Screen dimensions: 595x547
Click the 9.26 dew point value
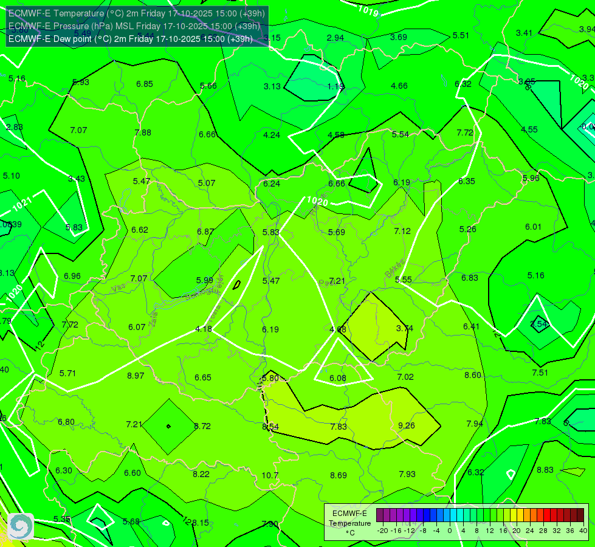point(407,425)
